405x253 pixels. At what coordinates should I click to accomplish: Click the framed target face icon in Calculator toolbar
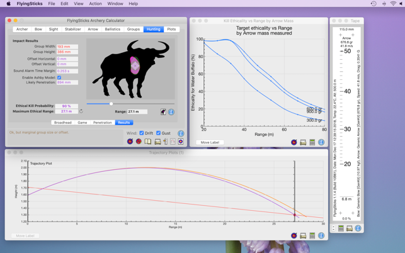click(181, 142)
